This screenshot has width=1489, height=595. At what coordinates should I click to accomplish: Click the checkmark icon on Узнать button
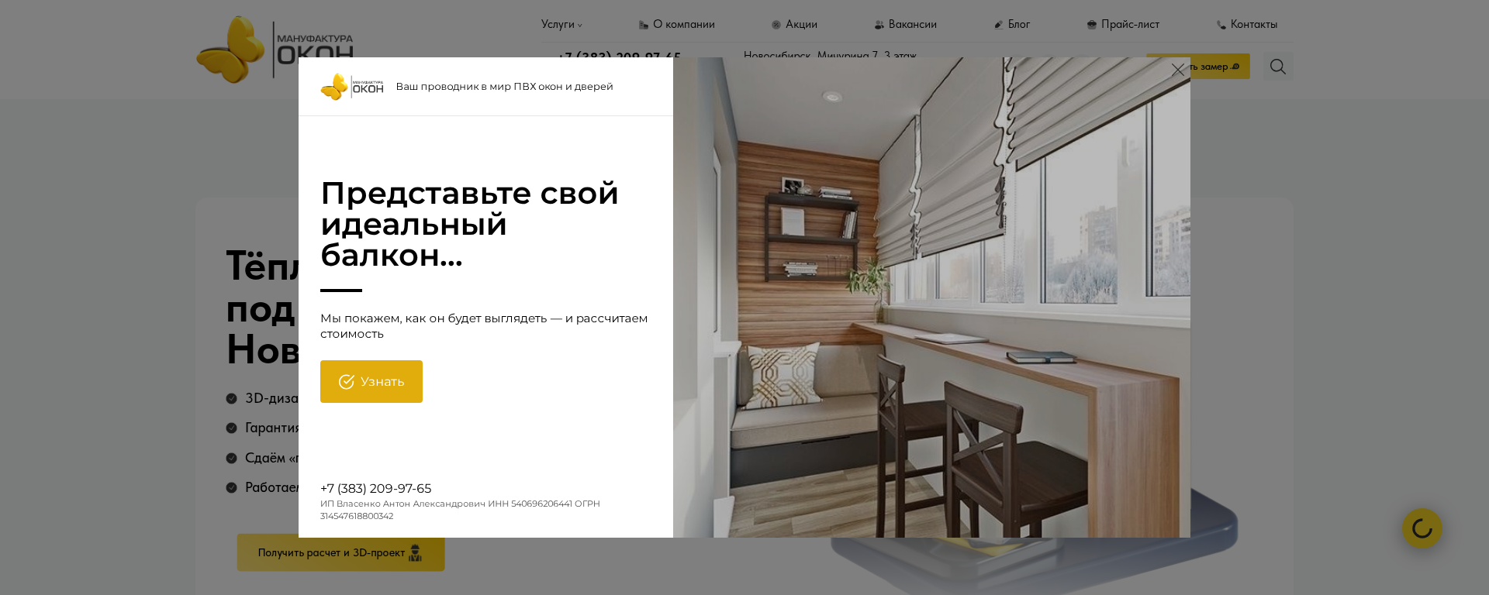coord(347,382)
